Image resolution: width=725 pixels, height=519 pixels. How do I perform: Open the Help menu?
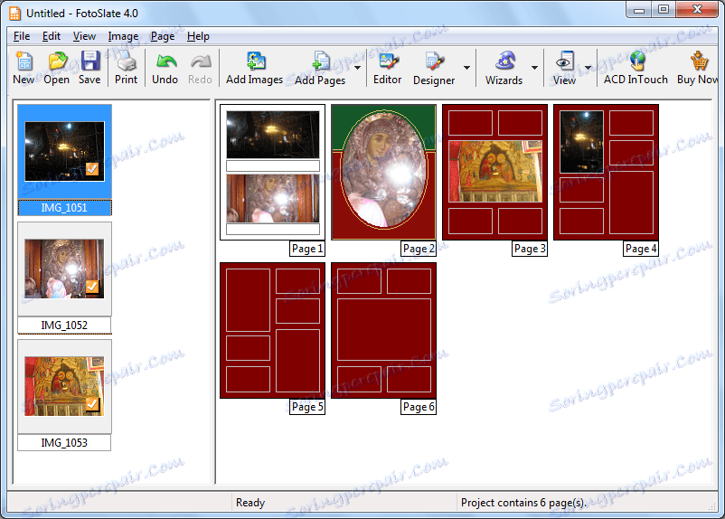pyautogui.click(x=198, y=36)
